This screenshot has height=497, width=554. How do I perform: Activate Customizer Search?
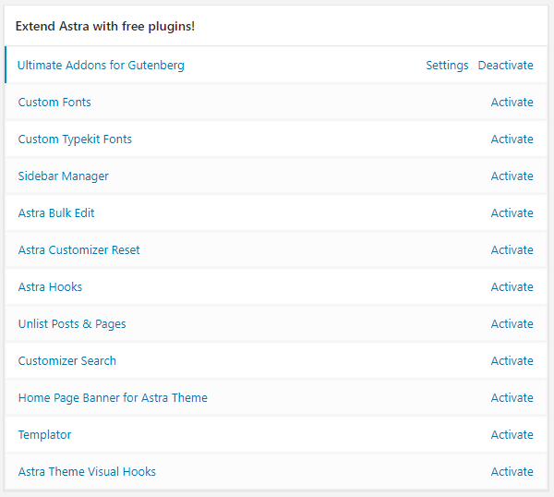(512, 360)
